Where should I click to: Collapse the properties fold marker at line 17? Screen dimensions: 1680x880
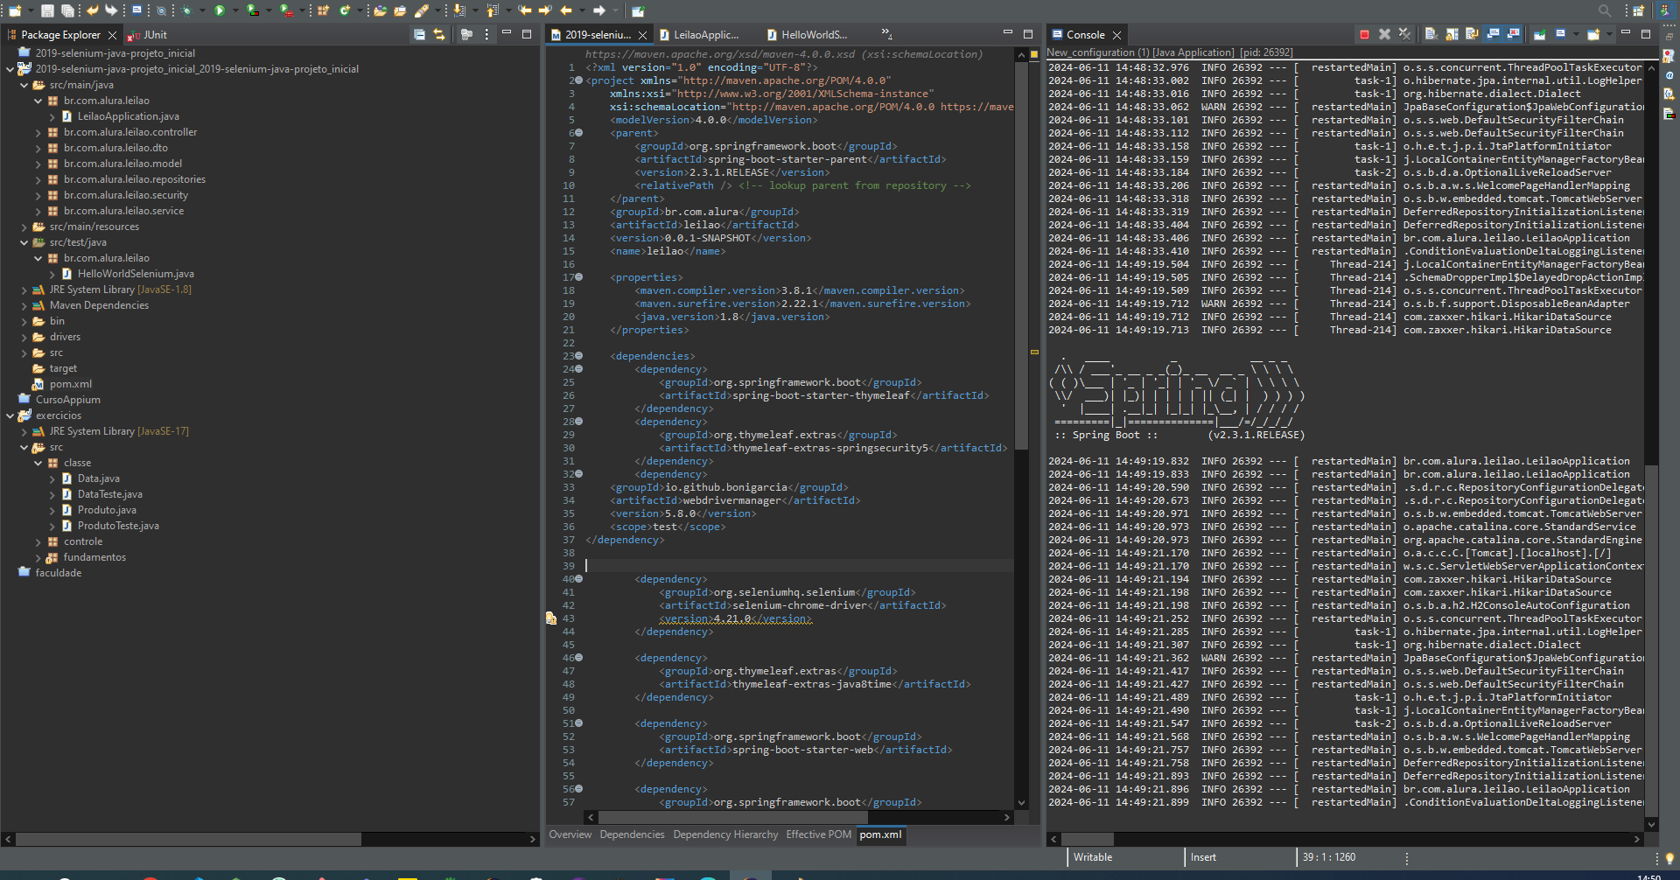pyautogui.click(x=578, y=277)
